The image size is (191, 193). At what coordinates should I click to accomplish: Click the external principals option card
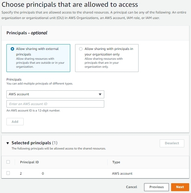tap(38, 58)
